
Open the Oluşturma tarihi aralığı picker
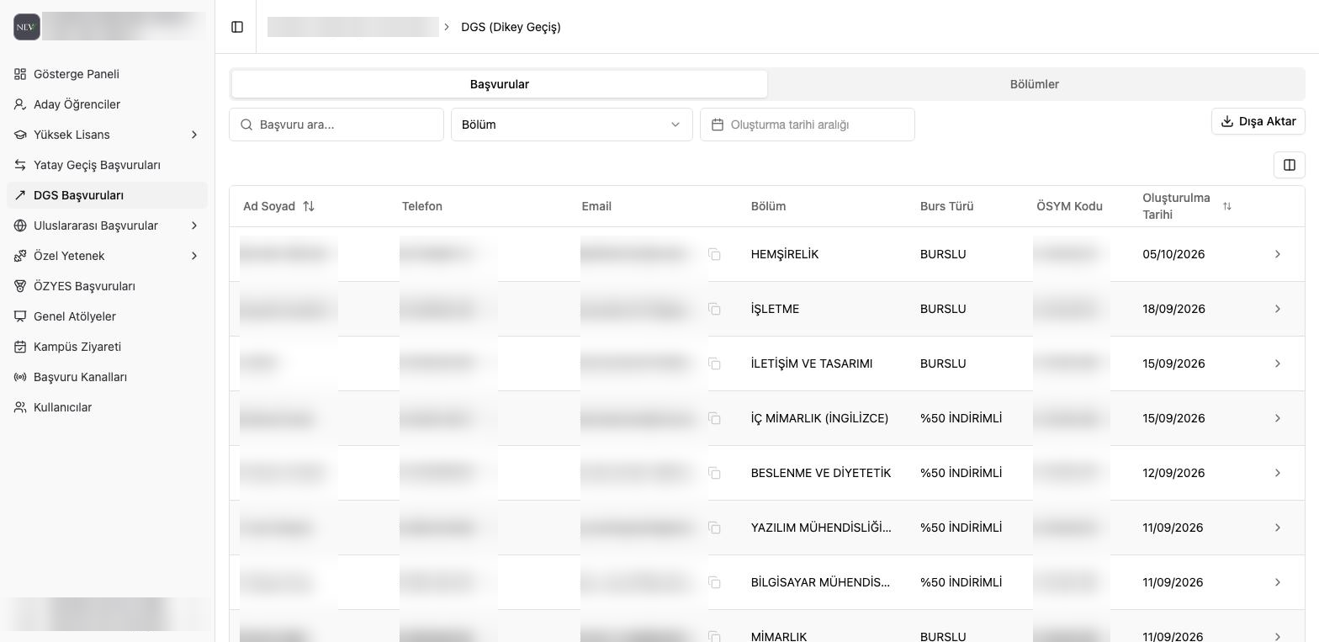point(807,125)
